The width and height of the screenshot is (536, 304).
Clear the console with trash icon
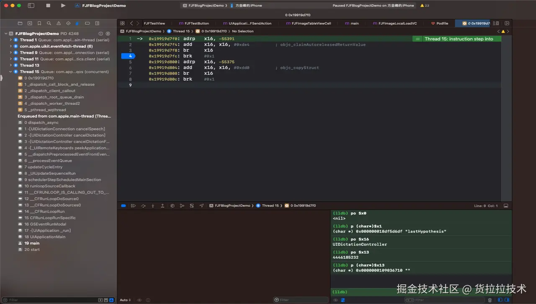coord(490,300)
